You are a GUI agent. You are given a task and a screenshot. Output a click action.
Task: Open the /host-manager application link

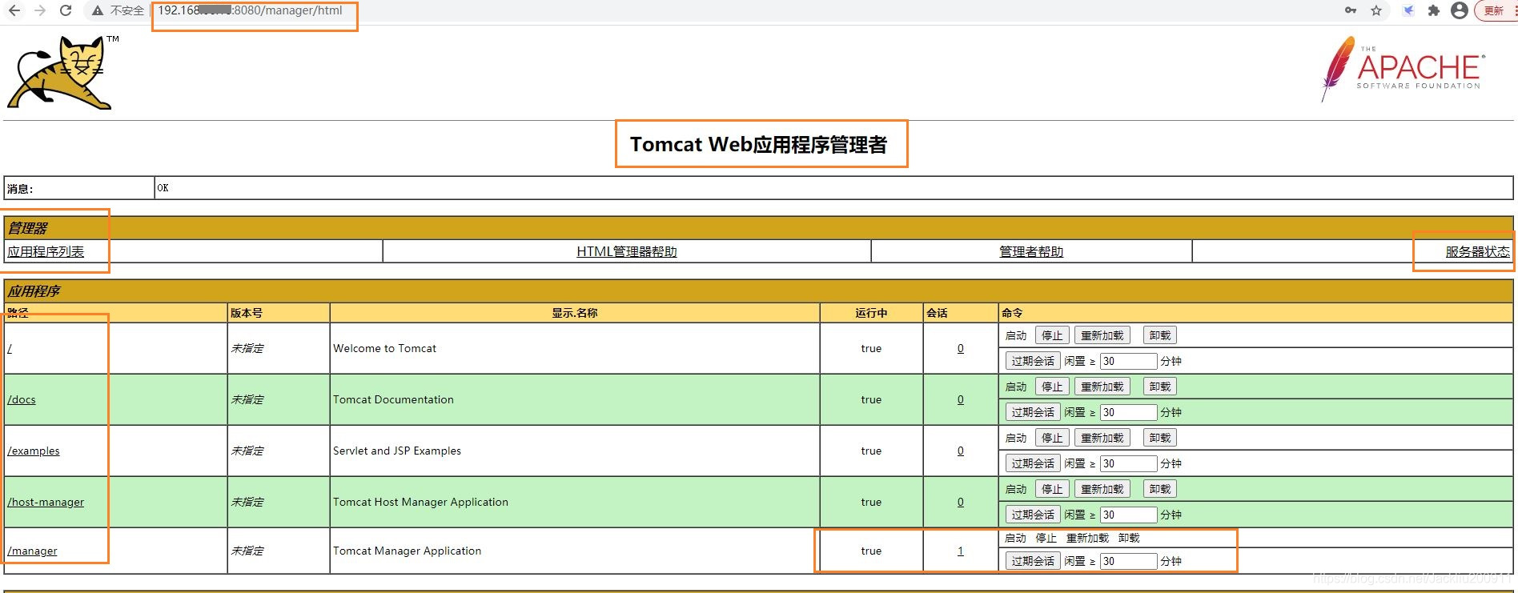pos(46,502)
